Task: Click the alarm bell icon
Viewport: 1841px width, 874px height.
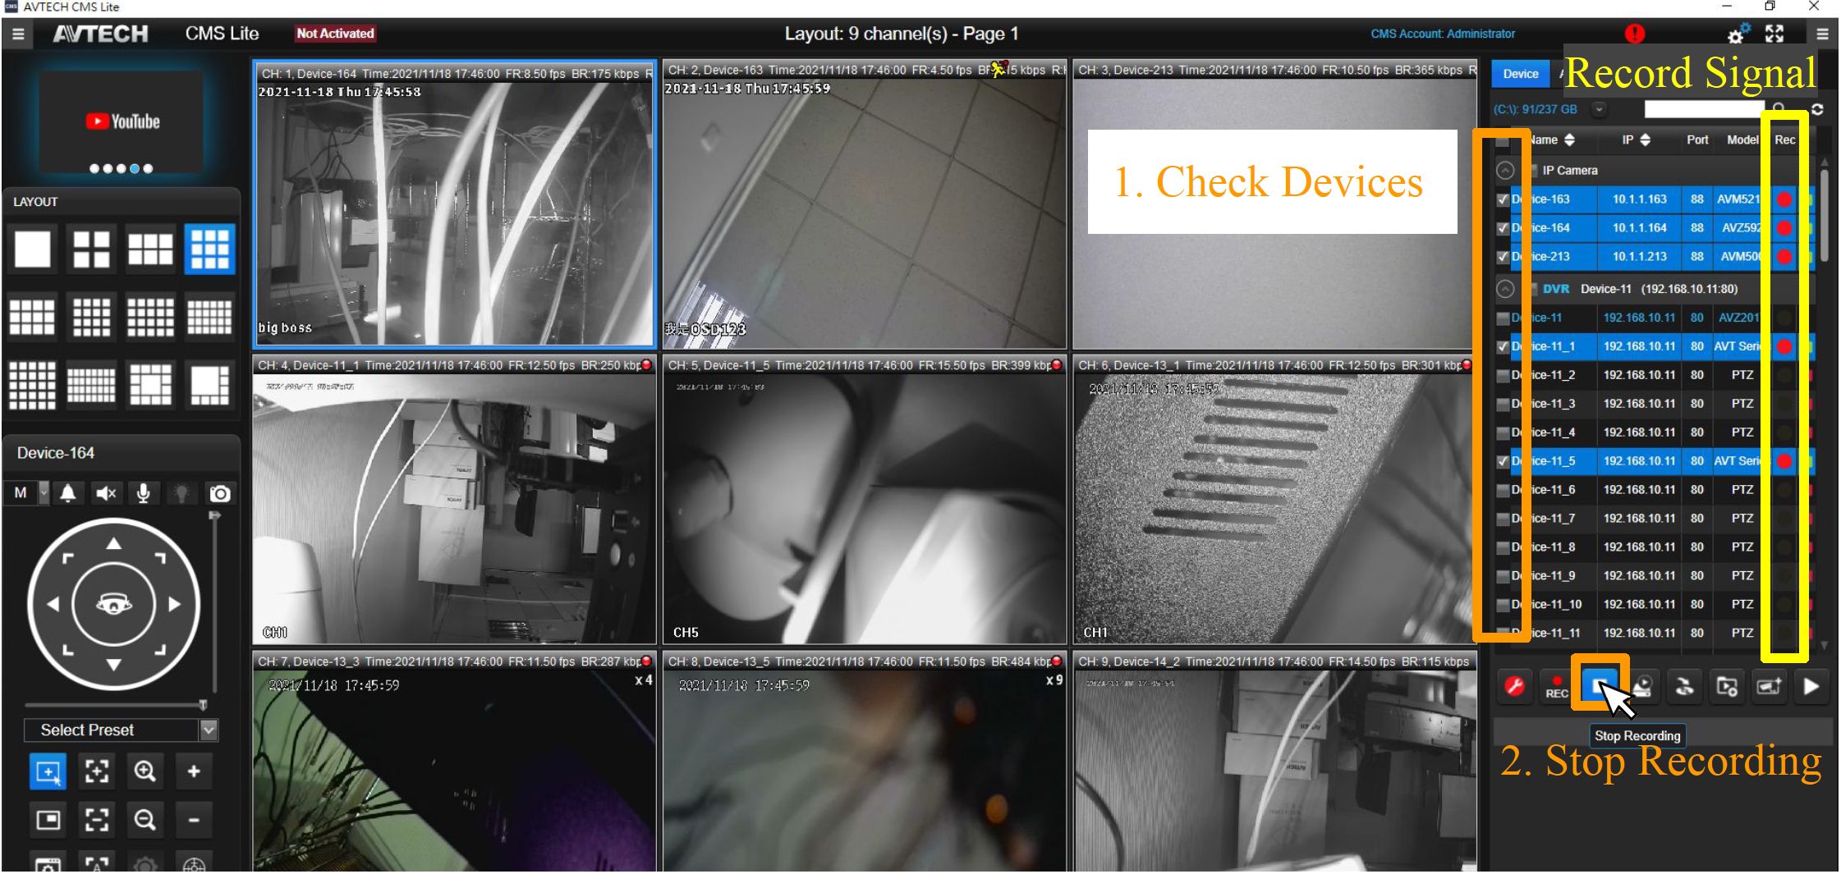Action: click(x=68, y=493)
